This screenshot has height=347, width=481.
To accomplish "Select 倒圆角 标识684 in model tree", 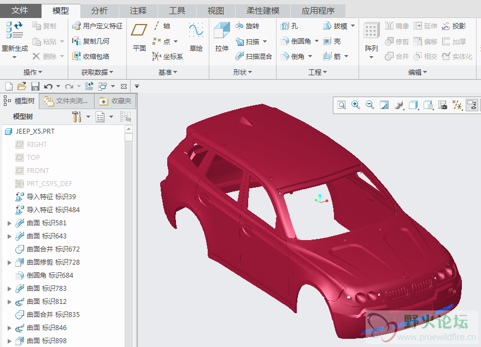I will coord(44,276).
